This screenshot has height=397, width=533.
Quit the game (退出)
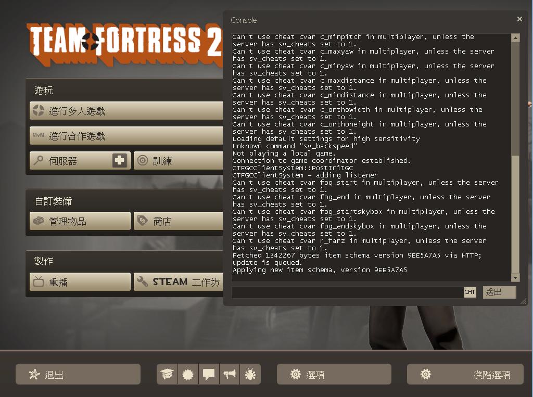click(x=78, y=374)
